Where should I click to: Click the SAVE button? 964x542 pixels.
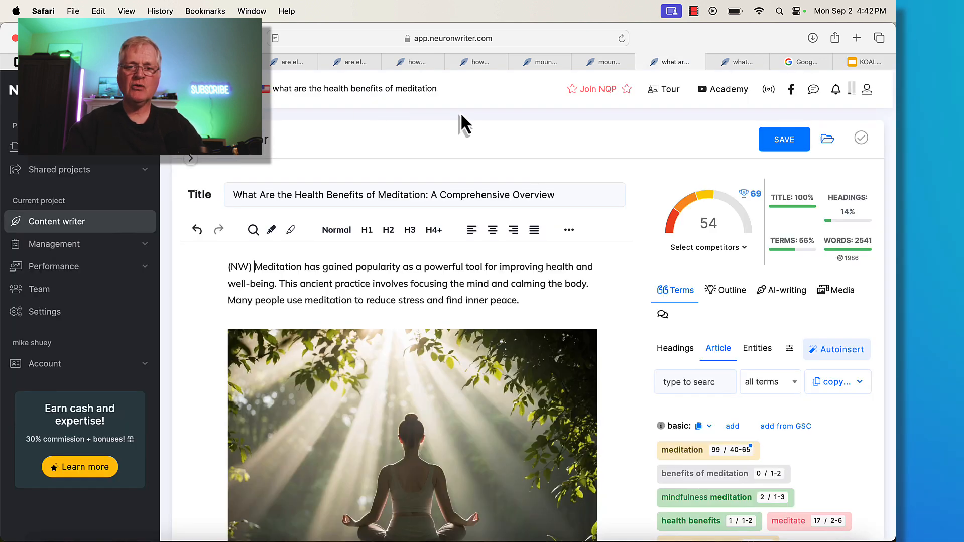coord(784,139)
